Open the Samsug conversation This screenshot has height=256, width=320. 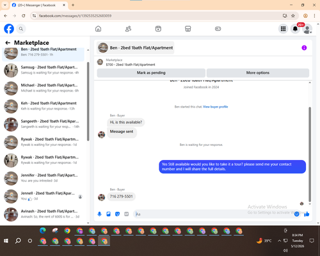[x=43, y=70]
